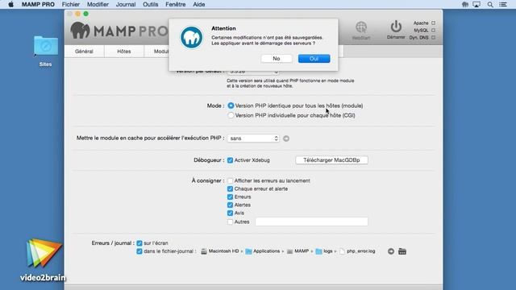Click the Dyn. DNS status indicator

click(434, 38)
